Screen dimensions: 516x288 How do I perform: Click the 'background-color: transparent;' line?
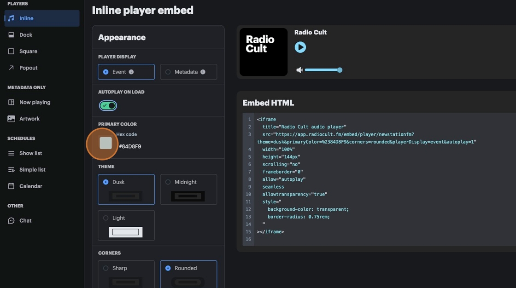pos(308,209)
